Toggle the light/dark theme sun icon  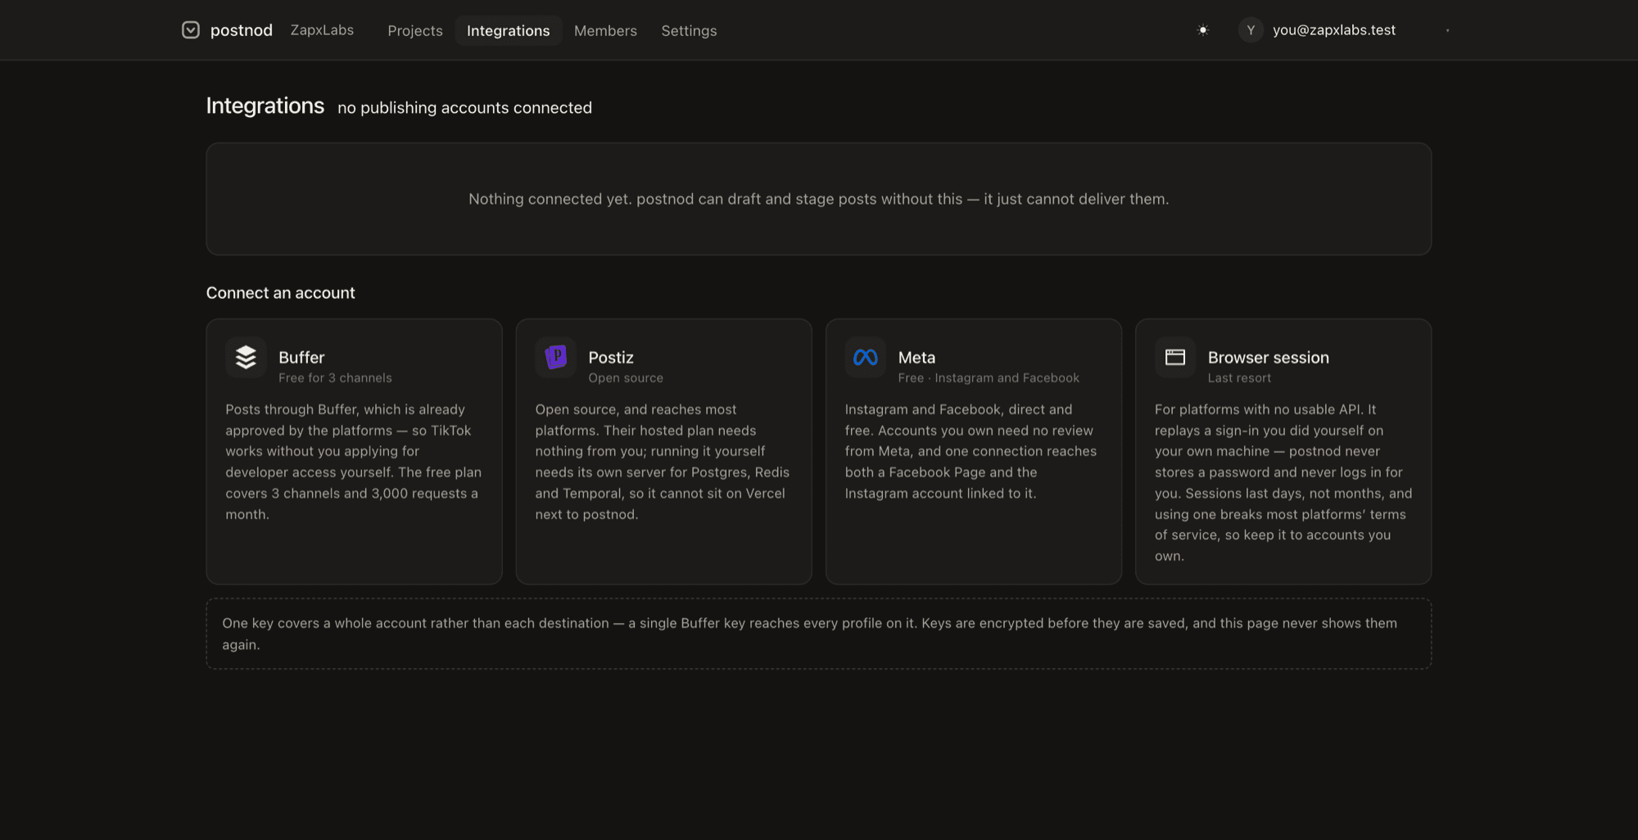[x=1202, y=30]
